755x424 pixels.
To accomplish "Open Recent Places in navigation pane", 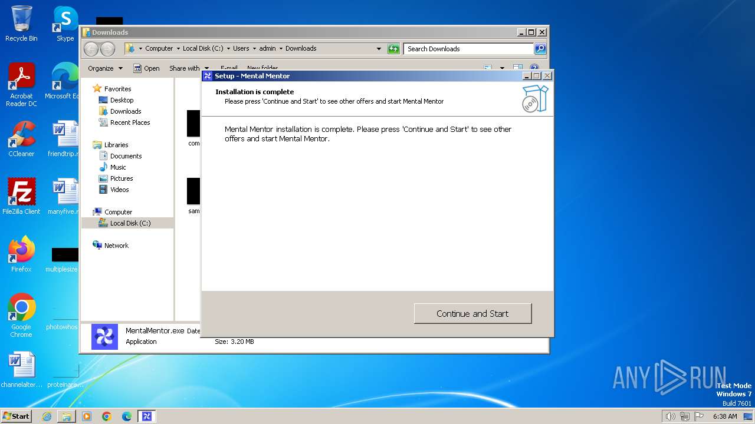I will click(130, 122).
